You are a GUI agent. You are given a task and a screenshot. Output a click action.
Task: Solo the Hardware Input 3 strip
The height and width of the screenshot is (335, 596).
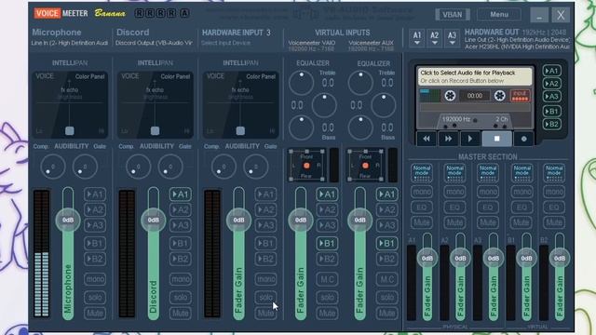coord(265,297)
